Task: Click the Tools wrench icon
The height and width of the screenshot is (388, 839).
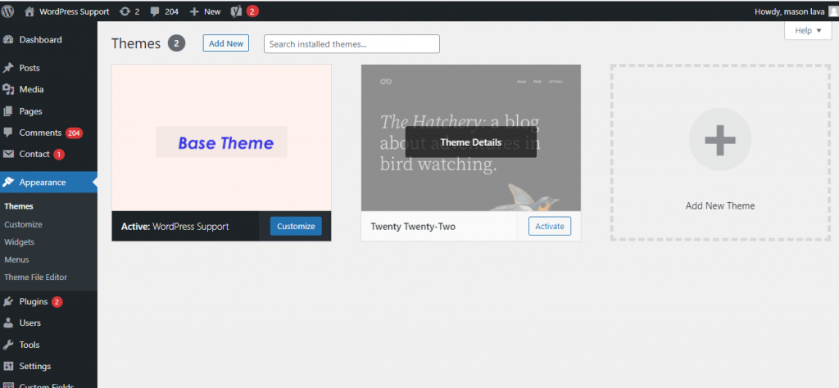Action: [8, 345]
